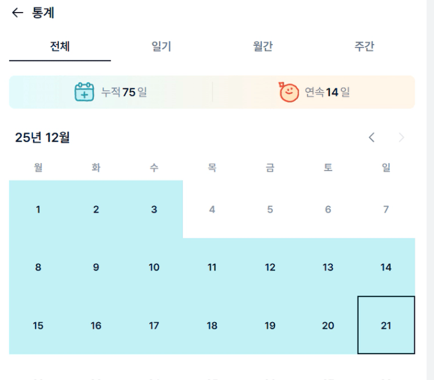The image size is (434, 380).
Task: Pick the unhighlighted date 5
Action: [270, 210]
